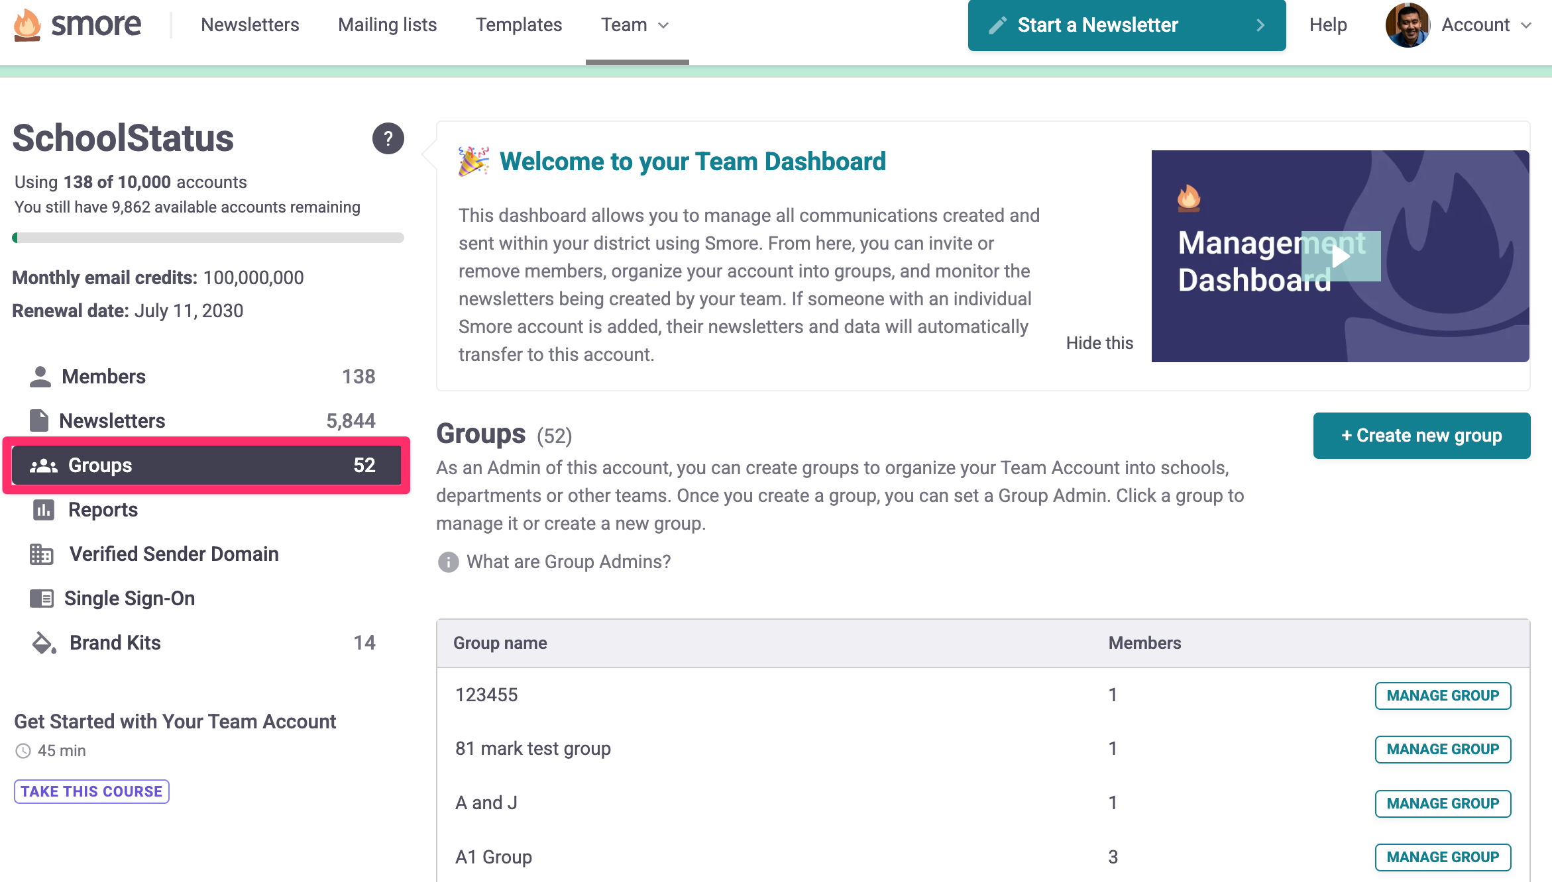Manage the A1 Group
The width and height of the screenshot is (1552, 882).
(x=1443, y=857)
